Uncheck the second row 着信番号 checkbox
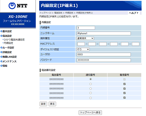 (124, 84)
